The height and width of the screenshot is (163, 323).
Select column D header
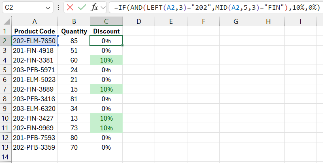point(138,21)
